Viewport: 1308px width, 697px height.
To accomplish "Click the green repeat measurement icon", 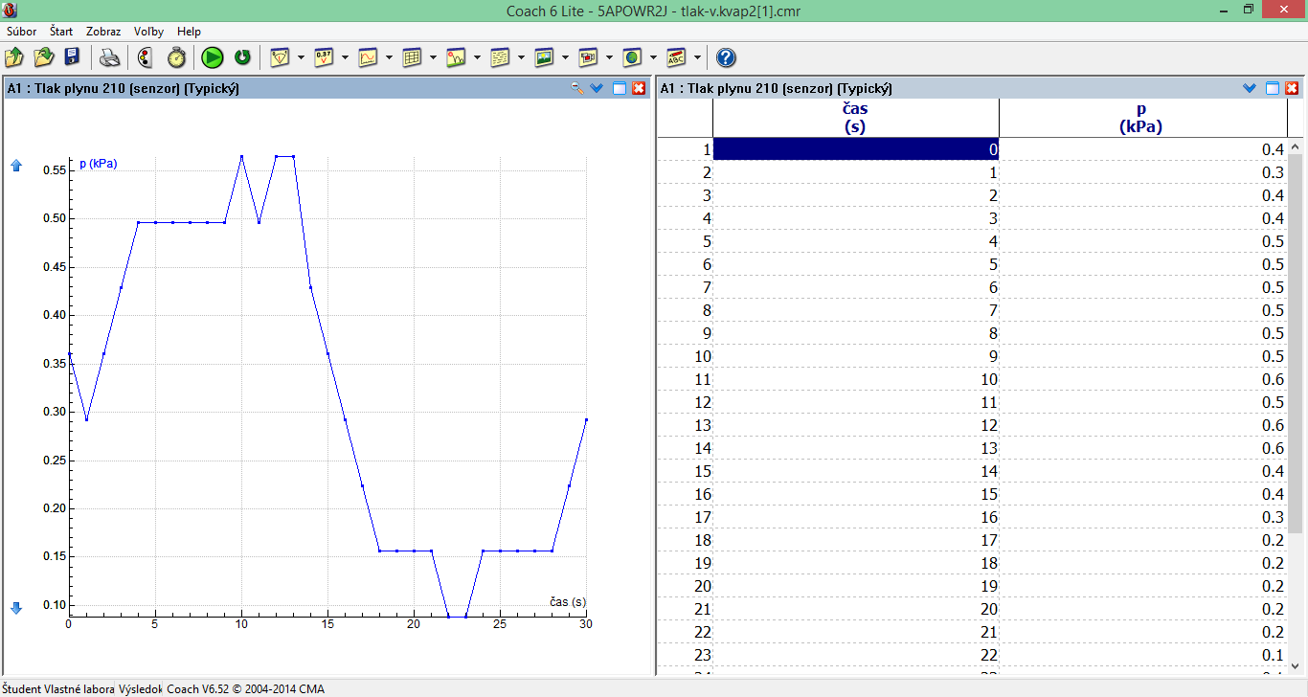I will (x=242, y=57).
